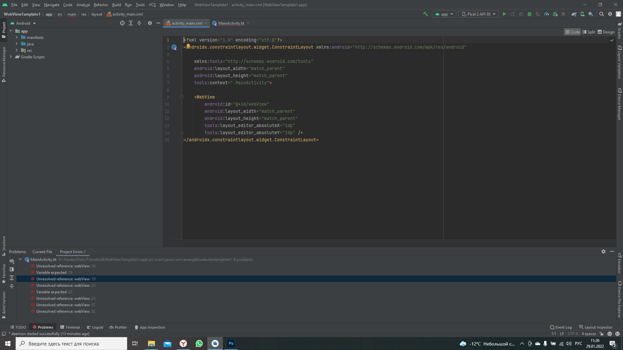Image resolution: width=623 pixels, height=350 pixels.
Task: Switch editor to Code view mode
Action: [x=573, y=32]
